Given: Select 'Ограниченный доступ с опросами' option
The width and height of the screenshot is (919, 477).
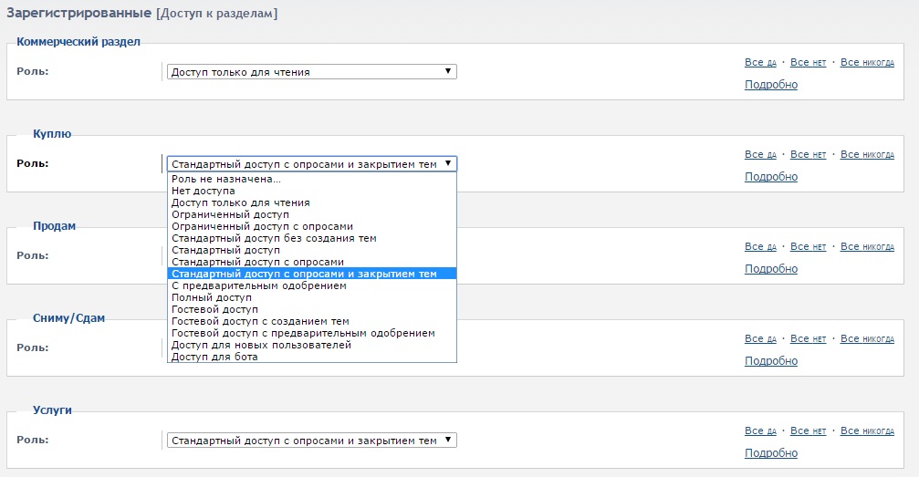Looking at the screenshot, I should click(x=262, y=226).
